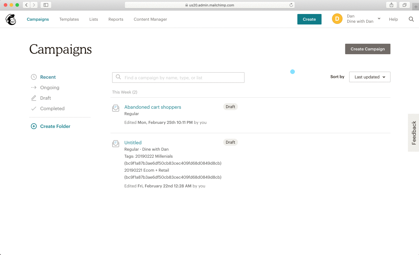This screenshot has width=419, height=255.
Task: Click the checkmark icon beside Completed
Action: [x=34, y=108]
